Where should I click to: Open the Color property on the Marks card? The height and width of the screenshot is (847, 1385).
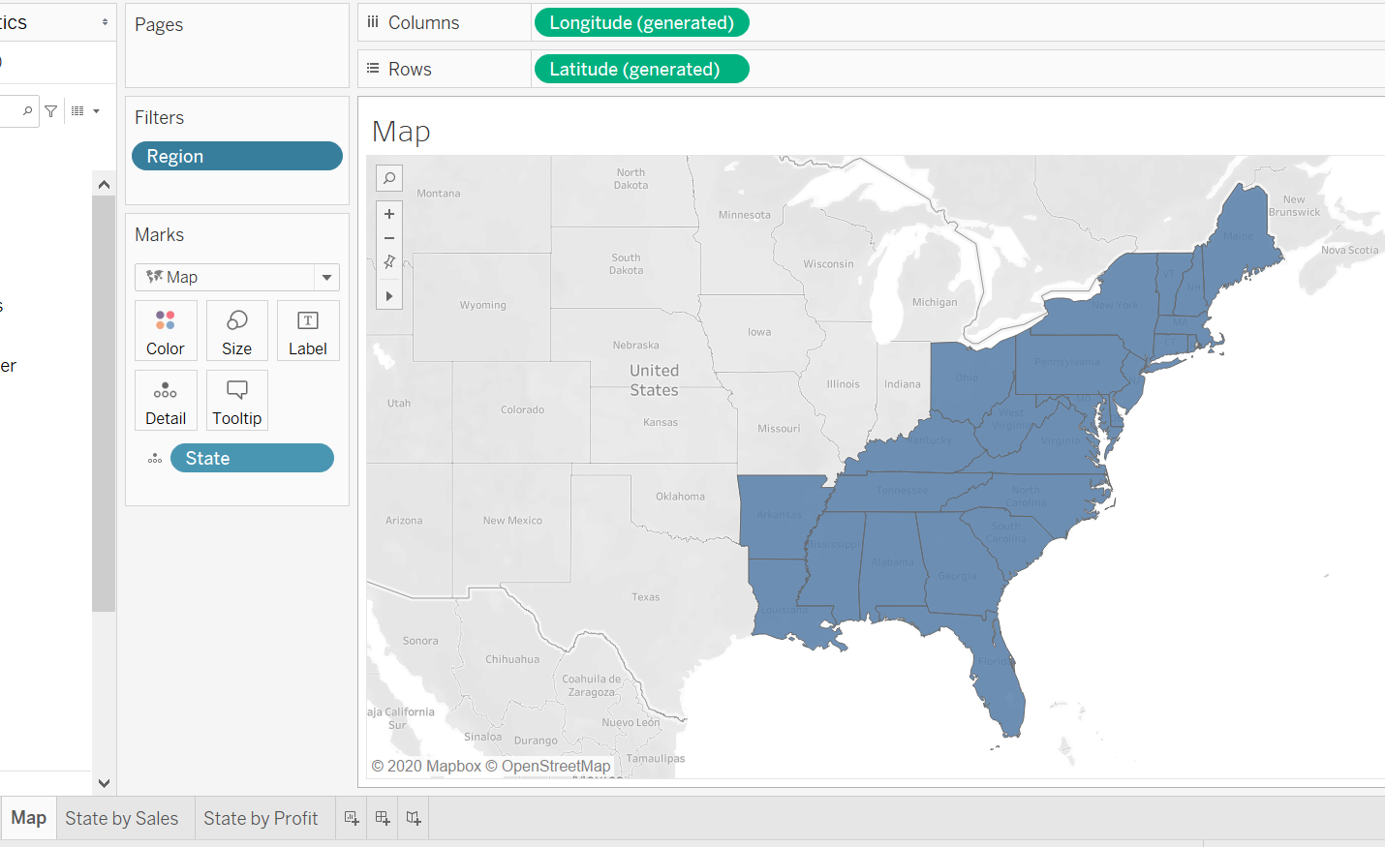166,330
